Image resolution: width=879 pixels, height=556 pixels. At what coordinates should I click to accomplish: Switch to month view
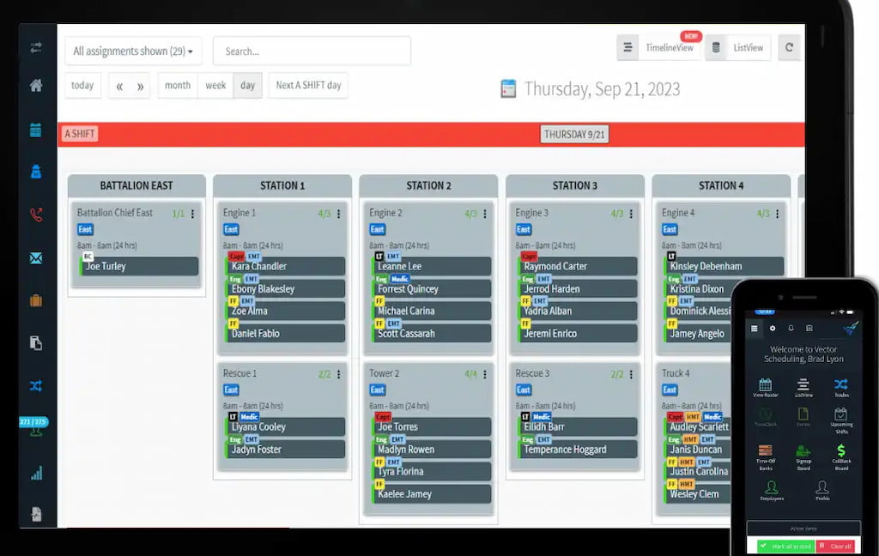click(178, 85)
